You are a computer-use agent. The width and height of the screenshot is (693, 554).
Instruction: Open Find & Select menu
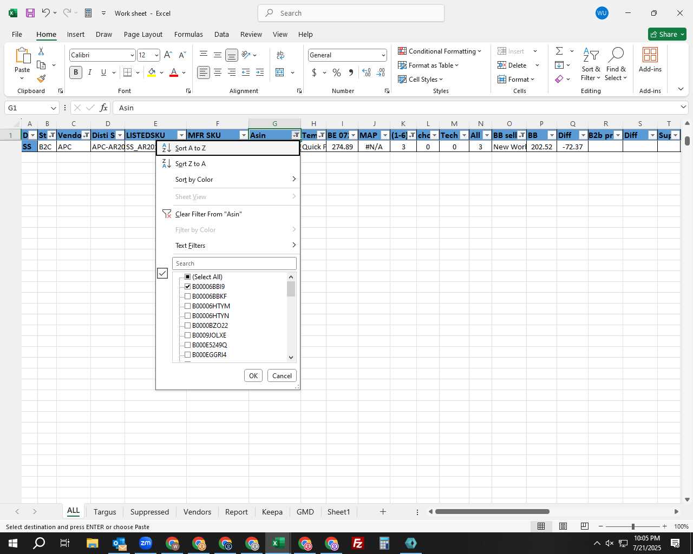coord(616,65)
